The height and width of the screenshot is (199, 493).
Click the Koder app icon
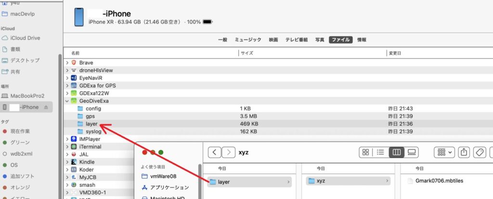74,170
